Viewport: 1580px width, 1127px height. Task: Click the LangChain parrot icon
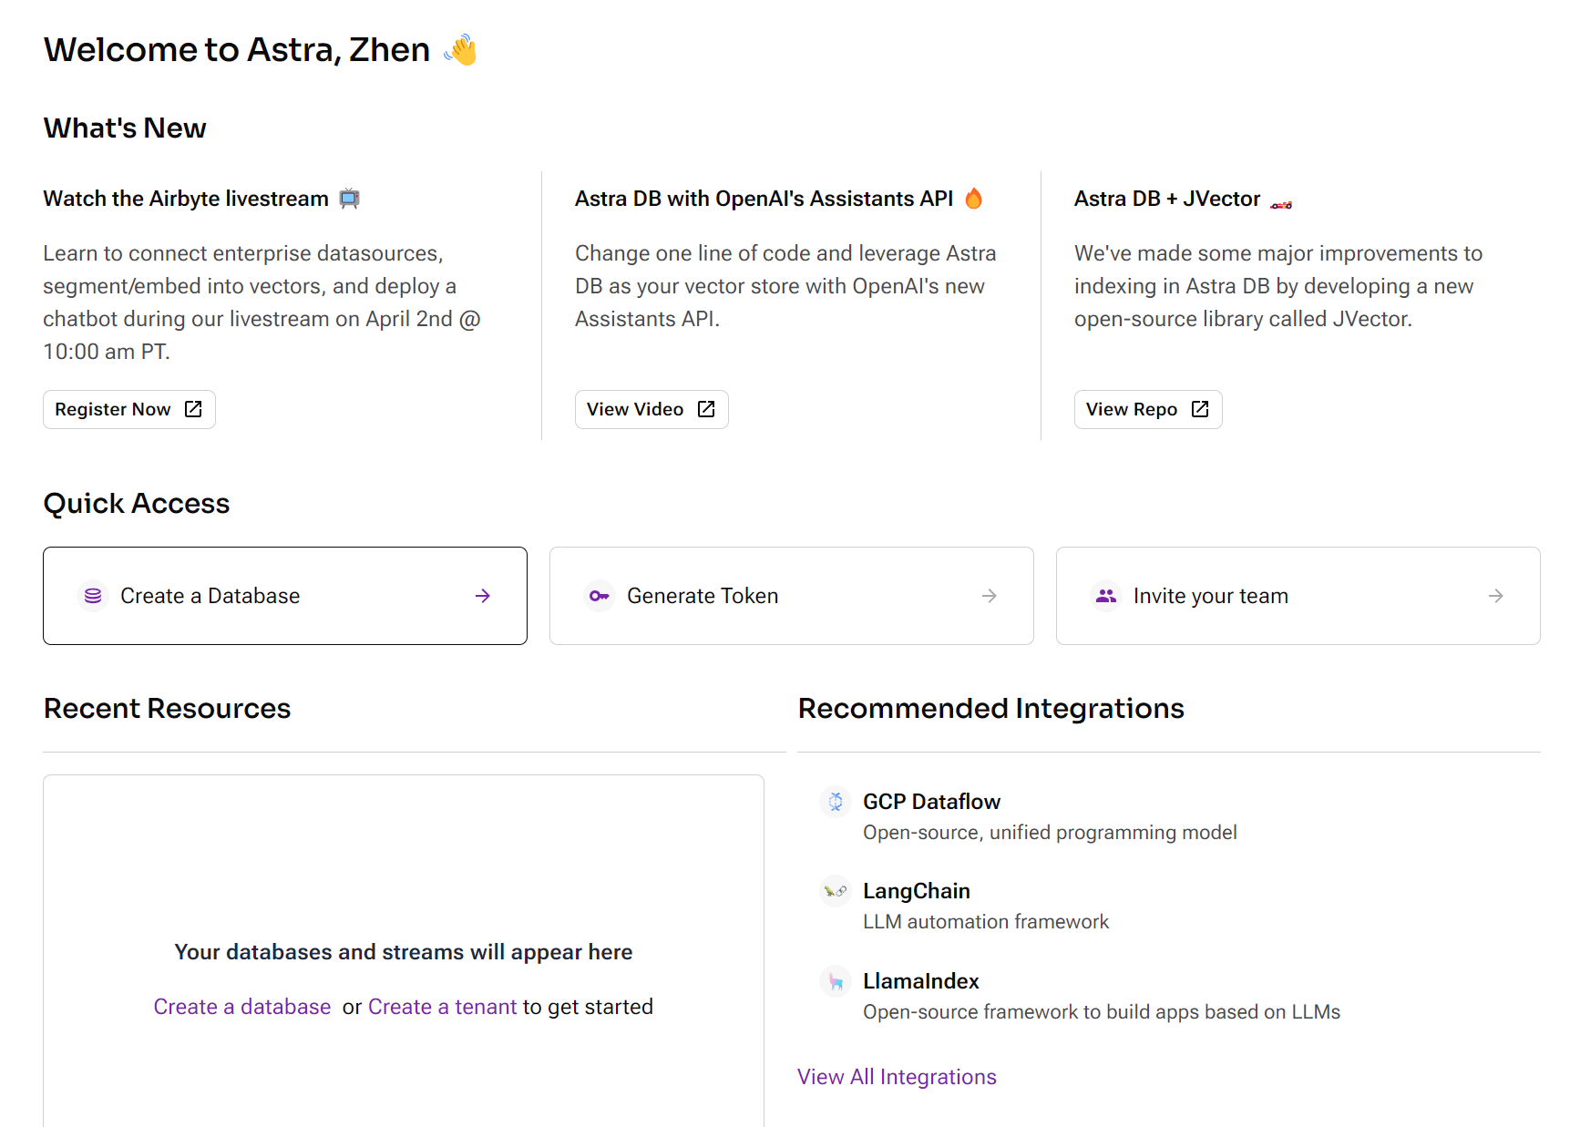click(835, 891)
